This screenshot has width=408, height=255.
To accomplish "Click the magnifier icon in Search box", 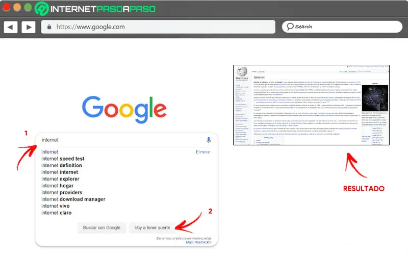I will point(290,27).
